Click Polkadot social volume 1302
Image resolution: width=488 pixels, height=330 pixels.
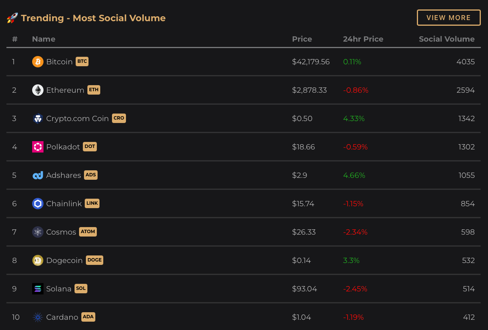[466, 147]
